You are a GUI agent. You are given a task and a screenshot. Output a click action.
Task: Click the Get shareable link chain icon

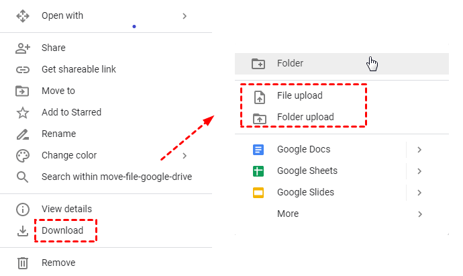[x=23, y=70]
